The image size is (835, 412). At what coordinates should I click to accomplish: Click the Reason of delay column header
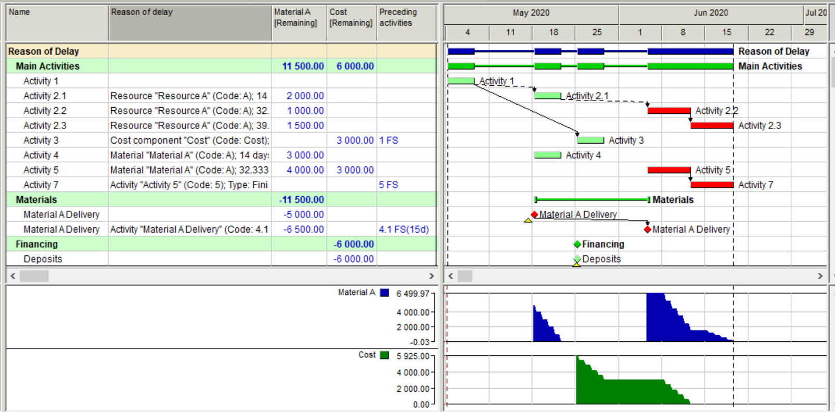pyautogui.click(x=190, y=23)
